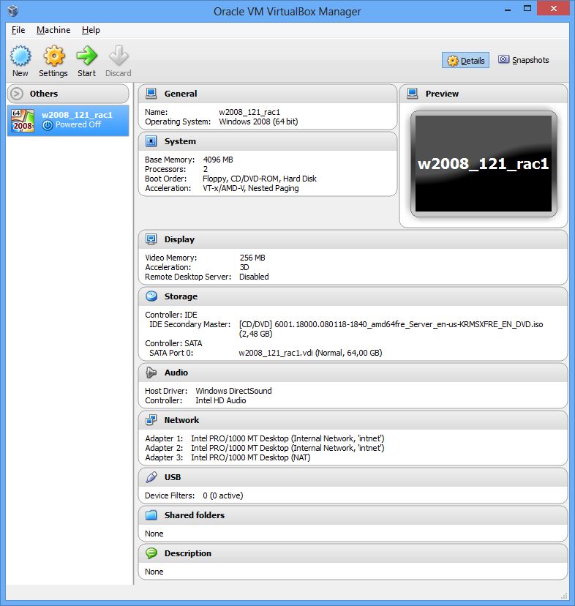Click the General section header title
Screen dimensions: 575x606
(x=181, y=94)
